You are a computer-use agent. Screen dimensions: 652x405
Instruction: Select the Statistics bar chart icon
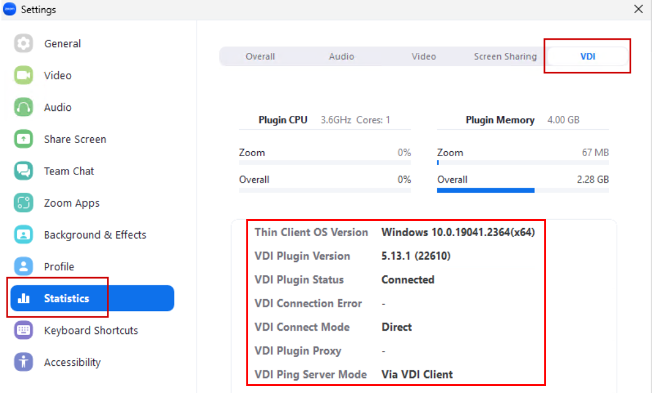(x=23, y=298)
